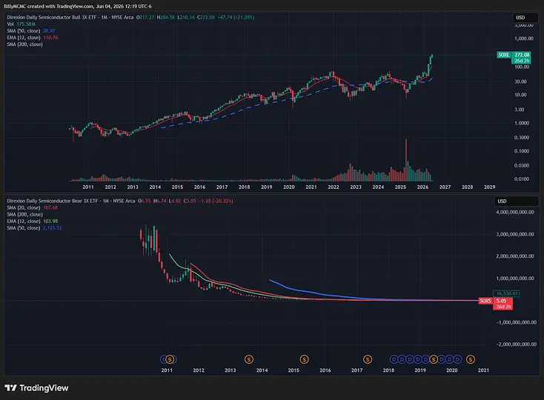This screenshot has height=400, width=544.
Task: Click the split marker between 2020 and 2021
Action: coord(471,359)
